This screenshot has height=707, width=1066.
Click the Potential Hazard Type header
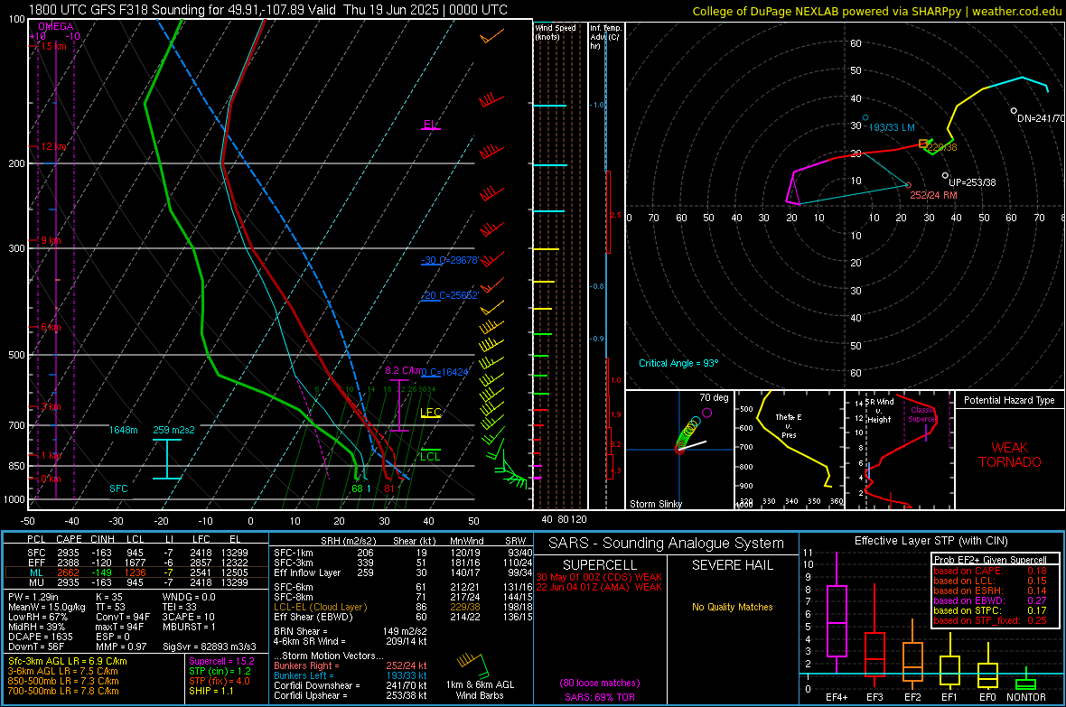point(1009,400)
